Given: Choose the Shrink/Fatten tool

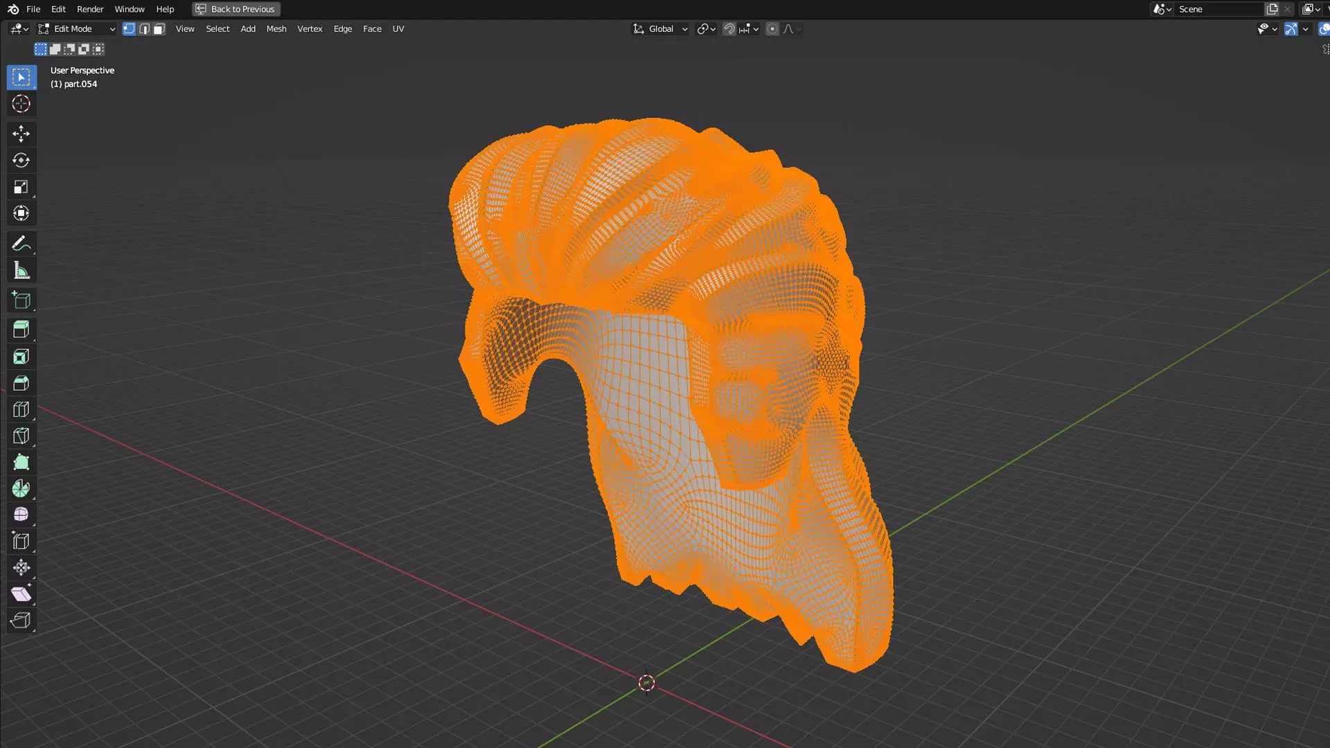Looking at the screenshot, I should point(21,568).
